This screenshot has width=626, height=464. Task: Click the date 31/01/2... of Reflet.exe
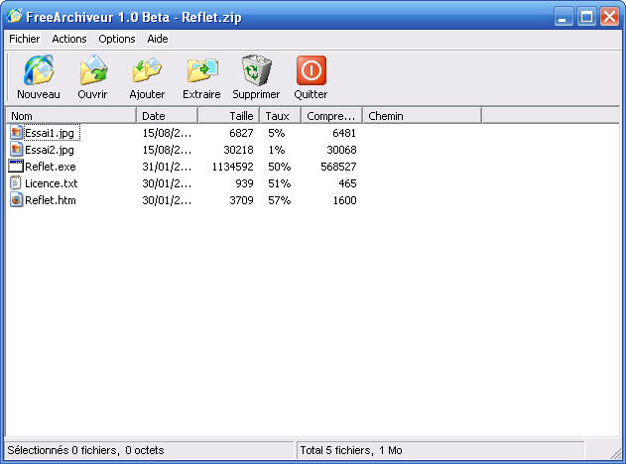pos(167,167)
